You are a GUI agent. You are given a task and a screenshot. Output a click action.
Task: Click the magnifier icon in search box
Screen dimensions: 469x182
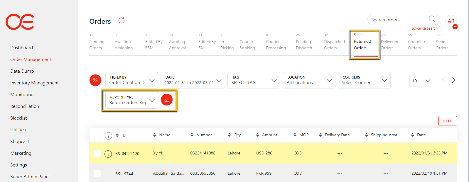point(432,19)
